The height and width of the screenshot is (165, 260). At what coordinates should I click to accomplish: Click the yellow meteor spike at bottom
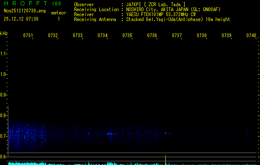(166, 160)
